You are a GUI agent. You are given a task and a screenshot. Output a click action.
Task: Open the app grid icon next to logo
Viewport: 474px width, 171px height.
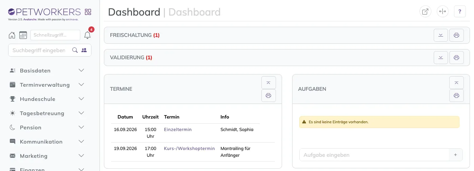pos(88,12)
